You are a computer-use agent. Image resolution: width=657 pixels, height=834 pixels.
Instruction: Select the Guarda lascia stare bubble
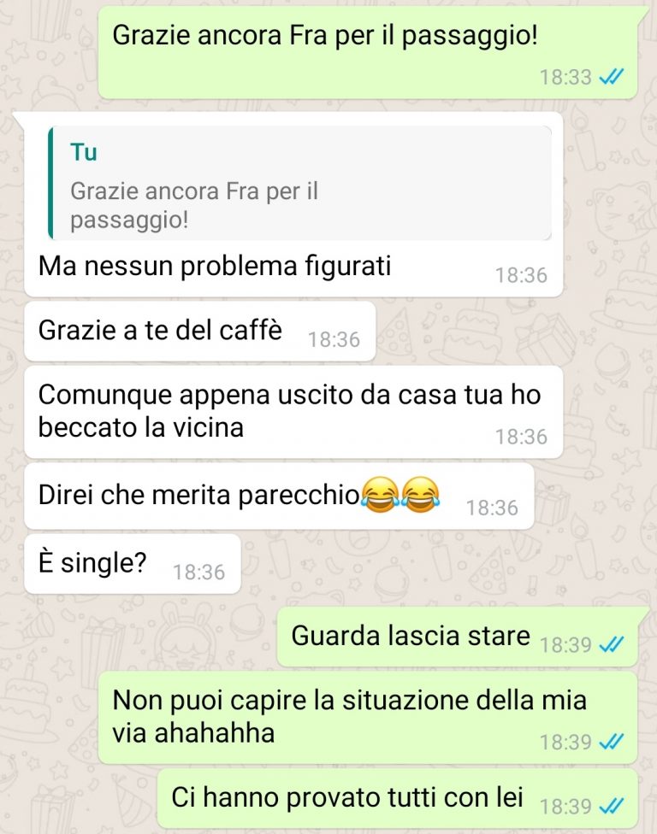tap(458, 637)
